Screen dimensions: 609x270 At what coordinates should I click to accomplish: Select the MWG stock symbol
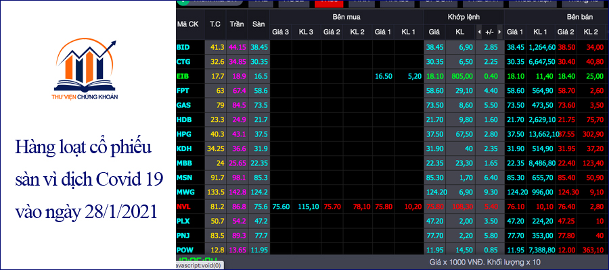click(185, 192)
